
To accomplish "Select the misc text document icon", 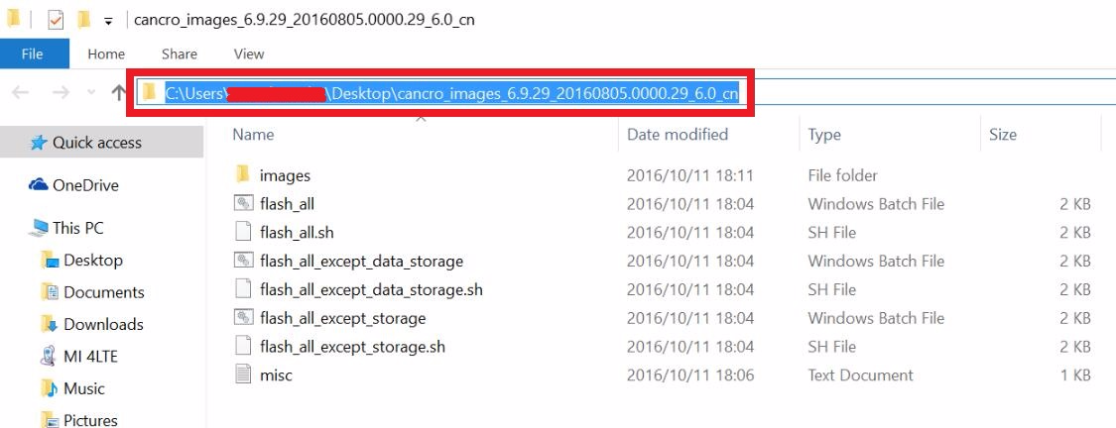I will (244, 375).
